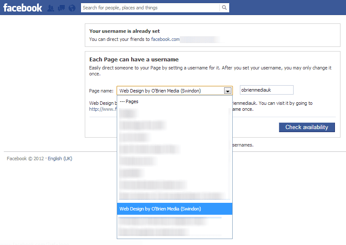Select Web Design by O'Brien Media option
Viewport: 346px width, 245px height.
point(175,209)
